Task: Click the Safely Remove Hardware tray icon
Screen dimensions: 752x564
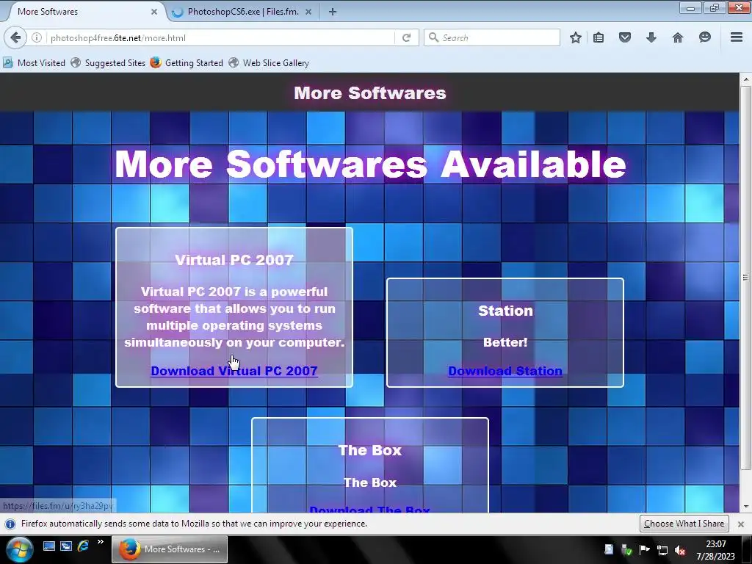Action: (626, 549)
